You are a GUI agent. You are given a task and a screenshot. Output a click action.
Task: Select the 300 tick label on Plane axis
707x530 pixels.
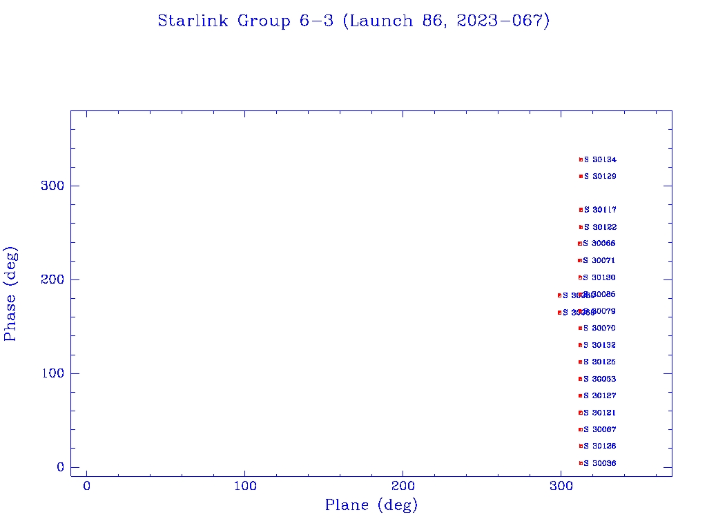(x=561, y=486)
